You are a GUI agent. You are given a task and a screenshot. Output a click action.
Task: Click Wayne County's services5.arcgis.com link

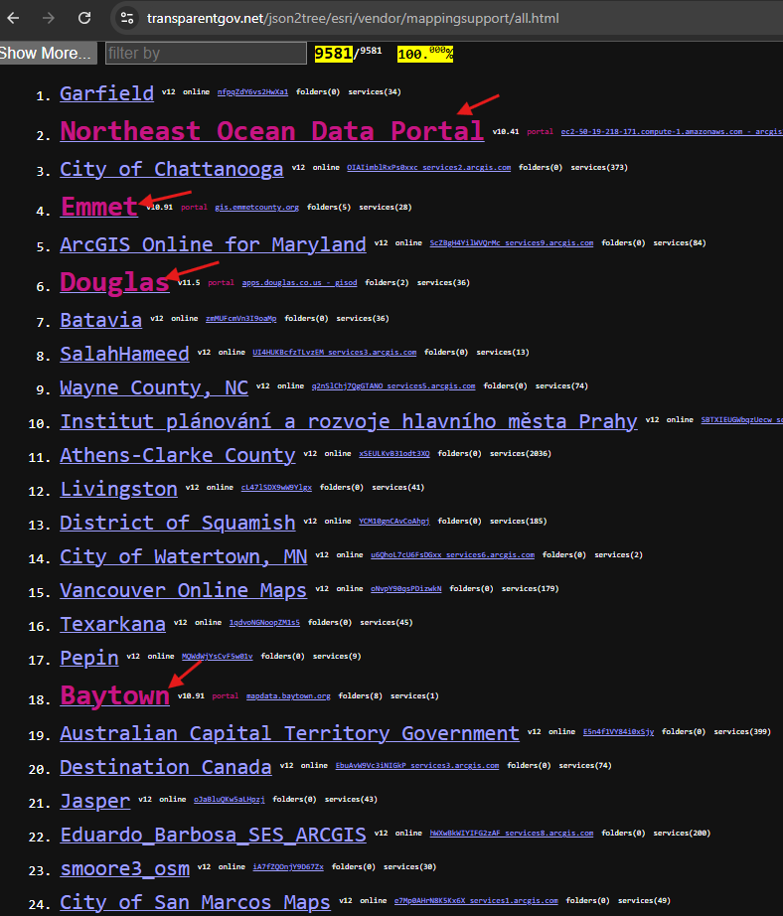(393, 386)
